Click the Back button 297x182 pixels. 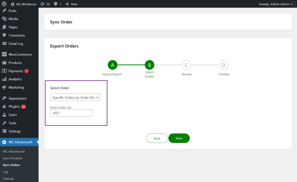click(157, 138)
